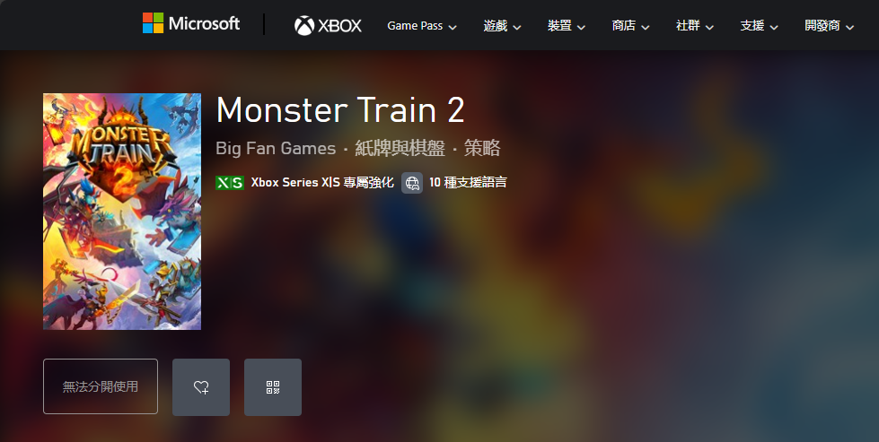Expand the 遊戲 dropdown menu
This screenshot has width=879, height=442.
(502, 26)
